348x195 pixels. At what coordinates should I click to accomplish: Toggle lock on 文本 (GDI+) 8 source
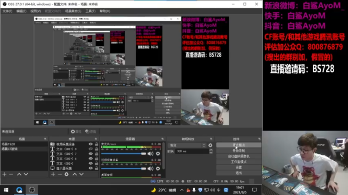96,149
